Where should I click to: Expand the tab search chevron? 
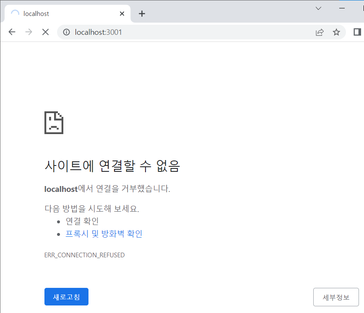[x=319, y=8]
